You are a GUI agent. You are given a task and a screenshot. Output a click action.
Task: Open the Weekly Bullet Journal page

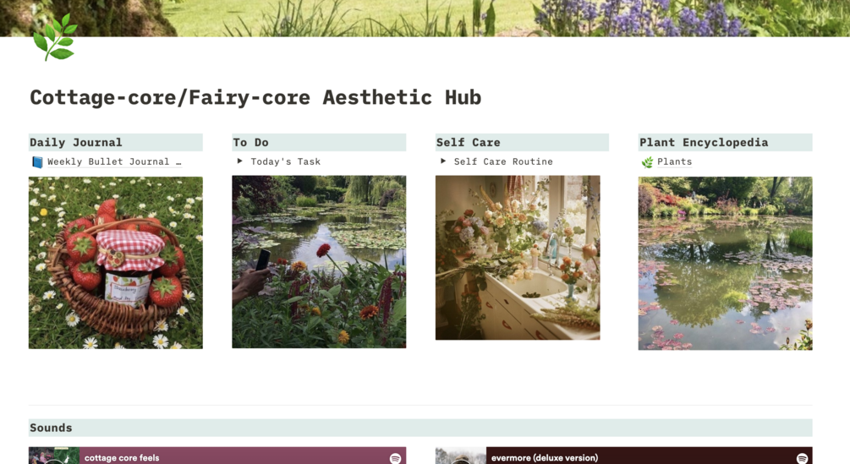click(114, 161)
